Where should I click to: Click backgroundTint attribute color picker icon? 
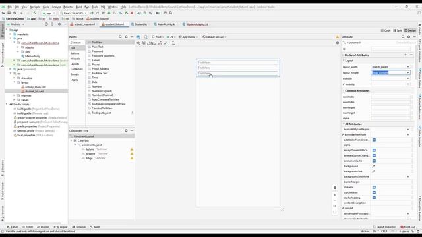pos(373,171)
